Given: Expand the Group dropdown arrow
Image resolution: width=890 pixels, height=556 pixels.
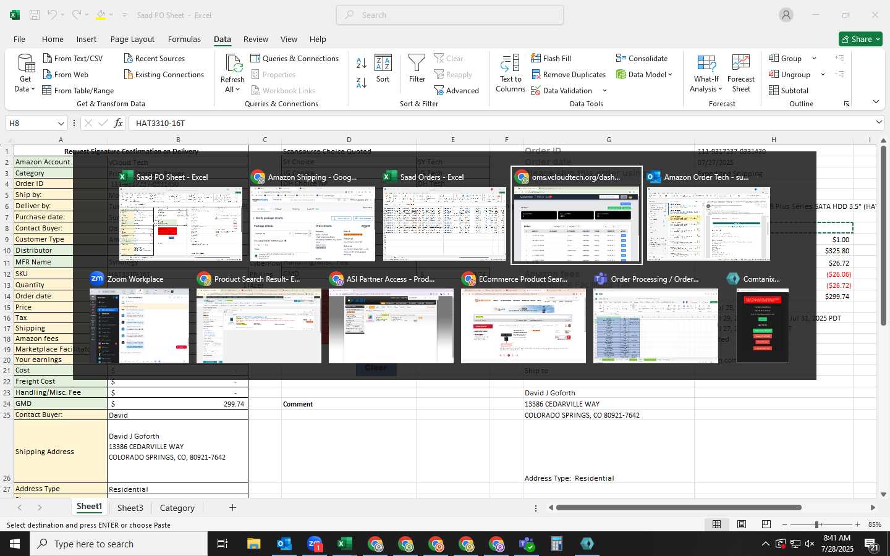Looking at the screenshot, I should tap(814, 59).
